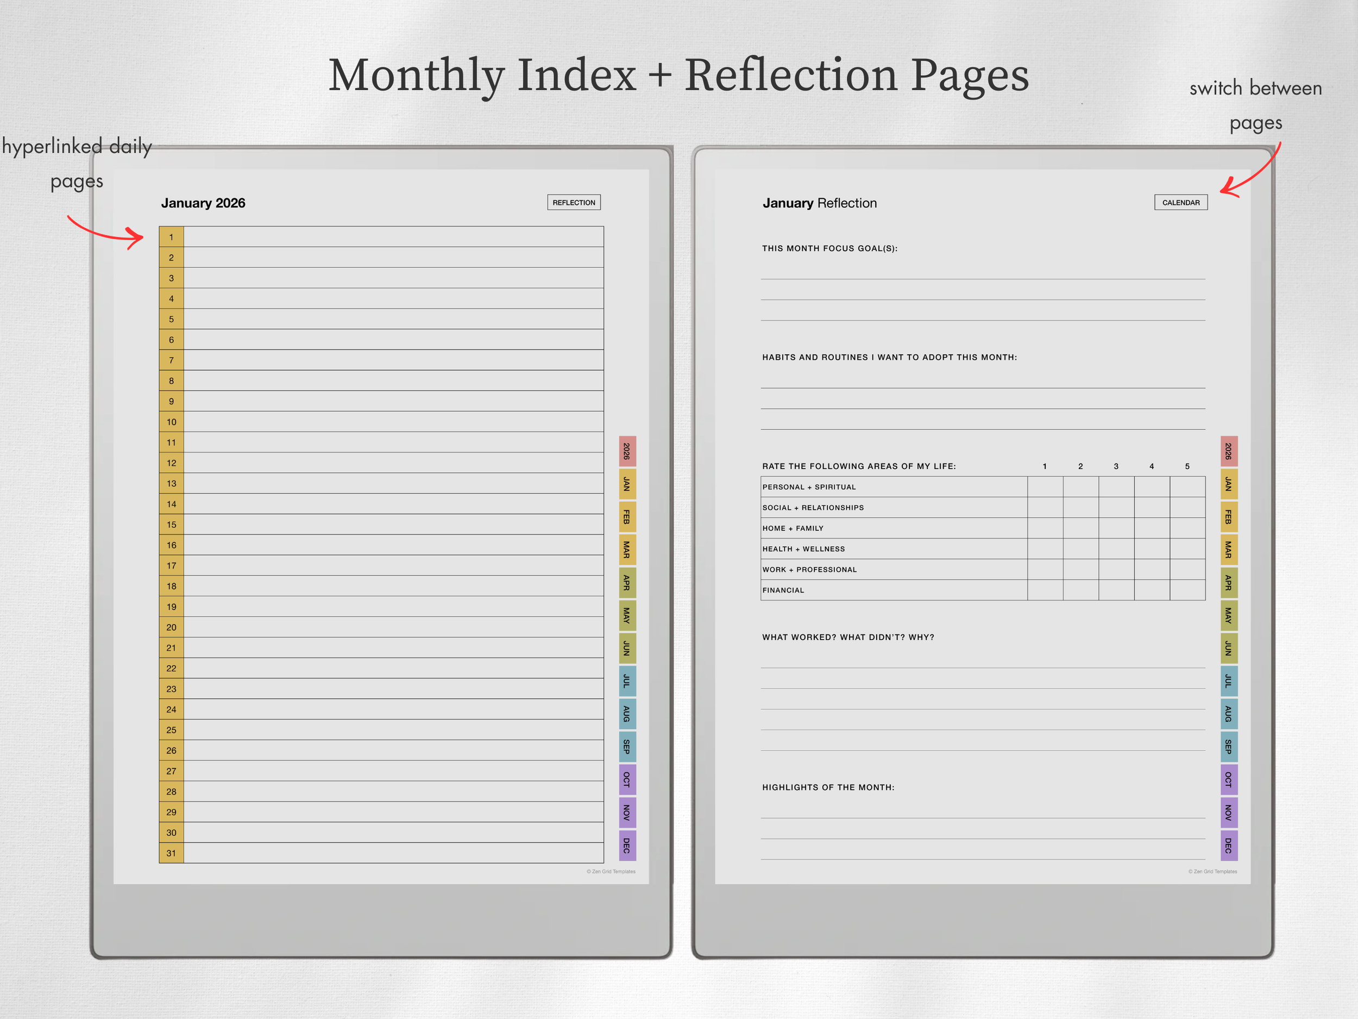Click the January Reflection page title

pyautogui.click(x=820, y=203)
